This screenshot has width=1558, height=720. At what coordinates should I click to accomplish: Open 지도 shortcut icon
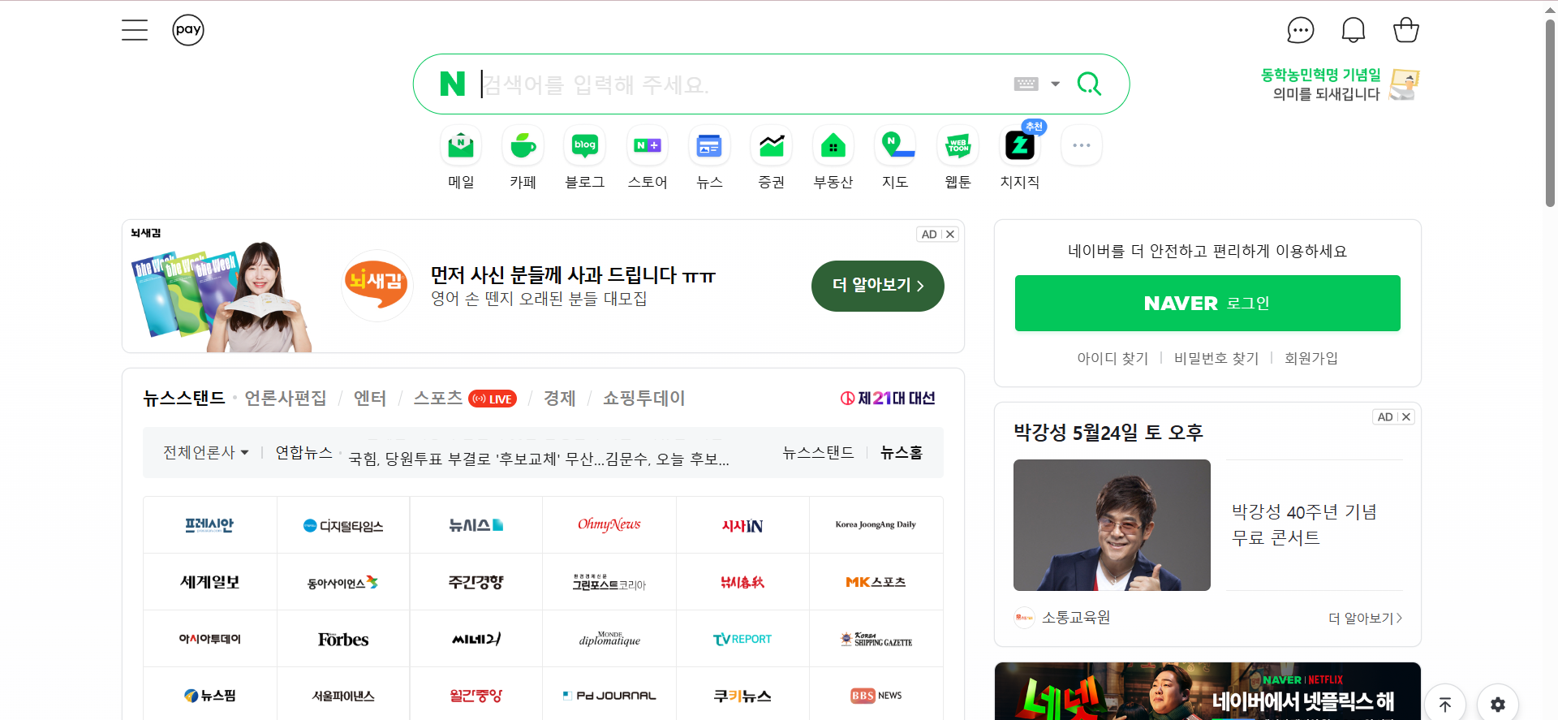click(x=896, y=146)
